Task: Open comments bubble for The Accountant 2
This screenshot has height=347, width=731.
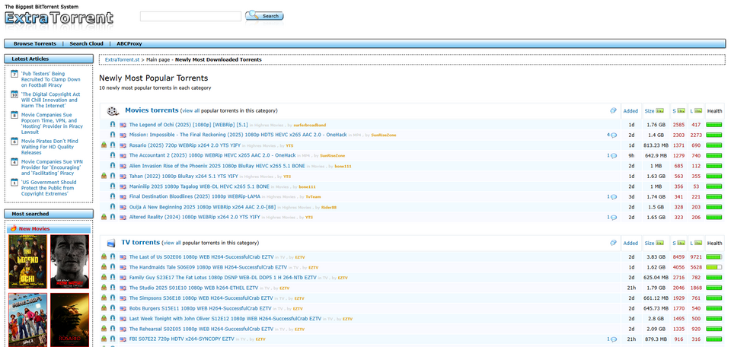Action: click(614, 155)
